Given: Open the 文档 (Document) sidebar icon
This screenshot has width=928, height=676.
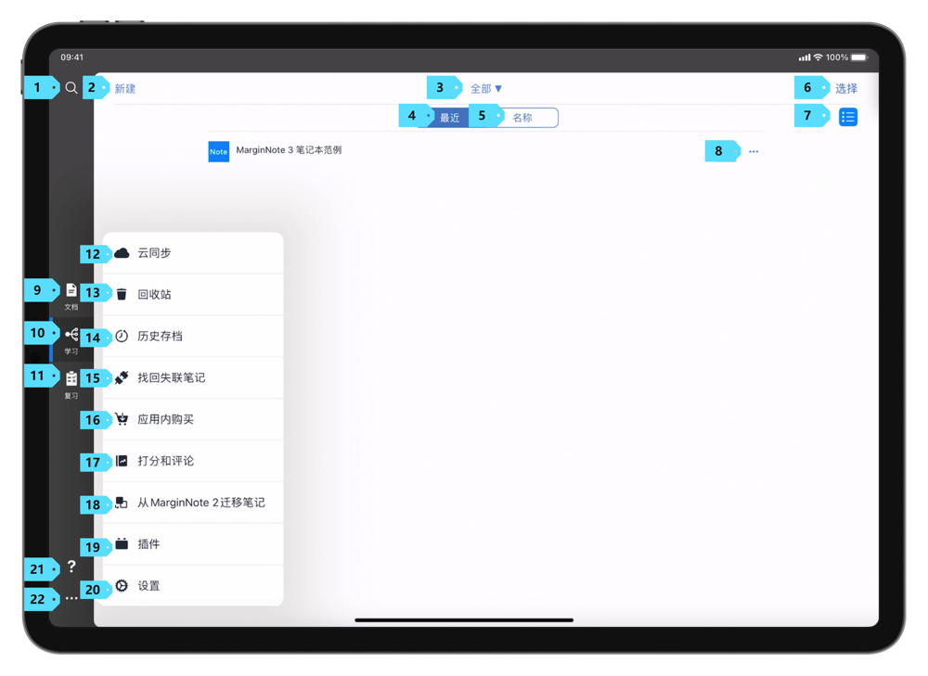Looking at the screenshot, I should coord(71,292).
